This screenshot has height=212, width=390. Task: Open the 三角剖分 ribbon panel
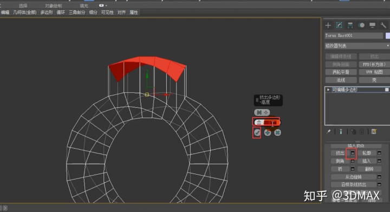[x=77, y=12]
